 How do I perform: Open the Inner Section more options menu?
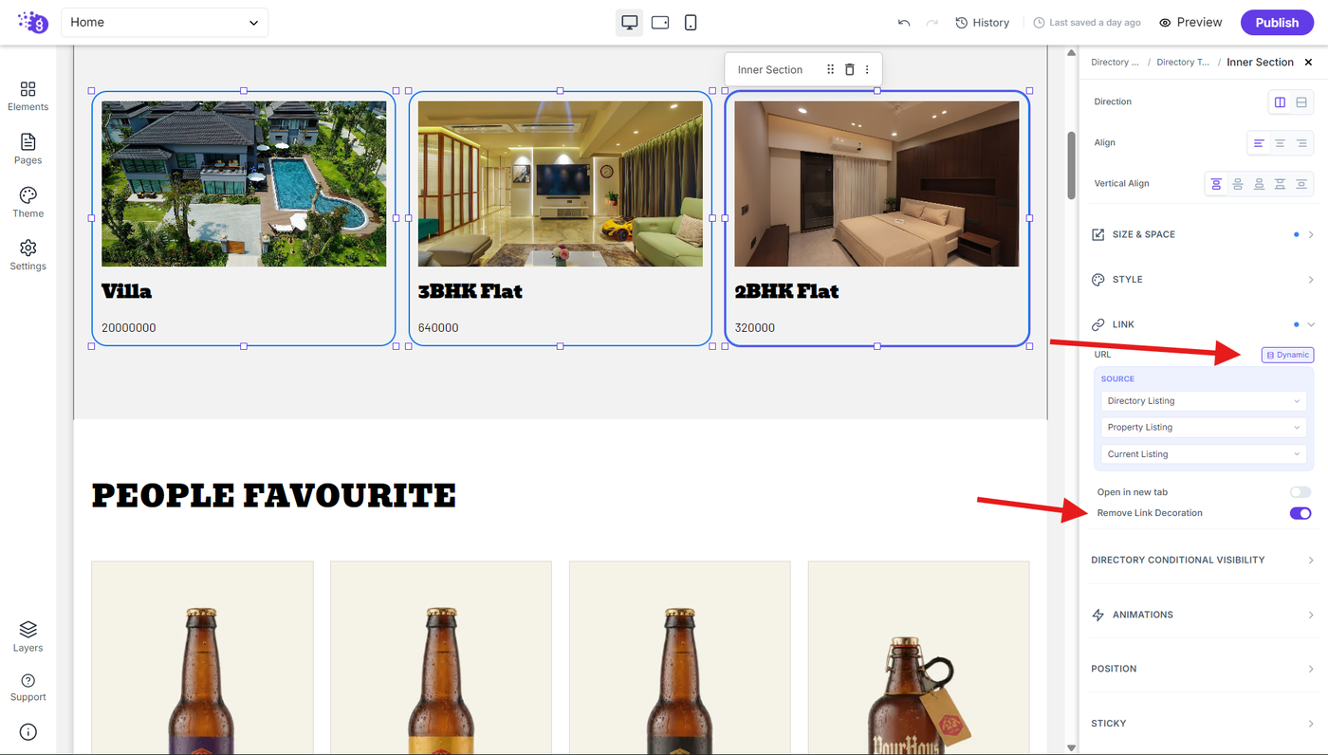tap(867, 69)
